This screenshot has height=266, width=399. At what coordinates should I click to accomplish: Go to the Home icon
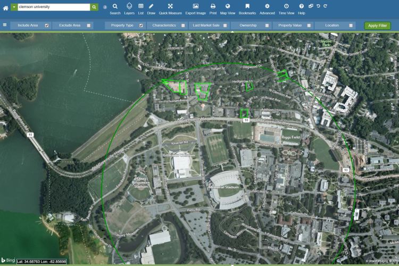[x=6, y=8]
